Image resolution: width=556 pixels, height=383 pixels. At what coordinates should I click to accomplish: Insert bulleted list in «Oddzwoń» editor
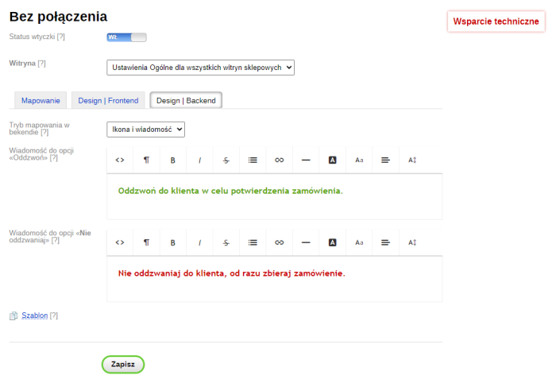click(x=253, y=160)
